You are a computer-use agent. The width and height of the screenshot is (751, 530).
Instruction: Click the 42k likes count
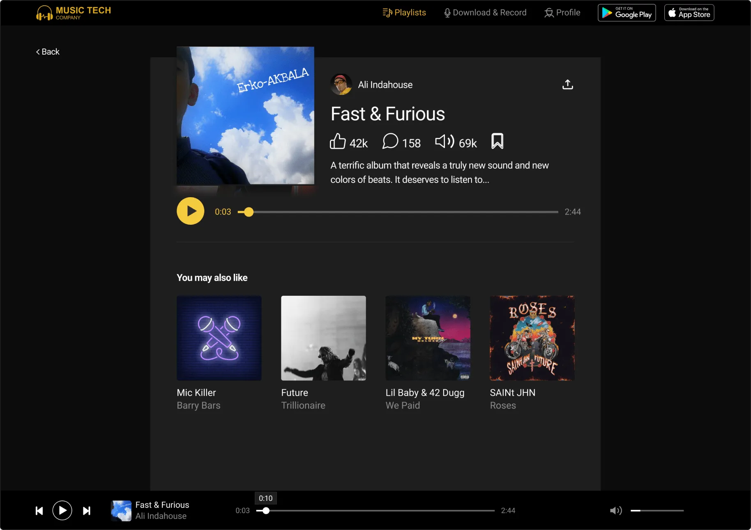click(x=359, y=143)
